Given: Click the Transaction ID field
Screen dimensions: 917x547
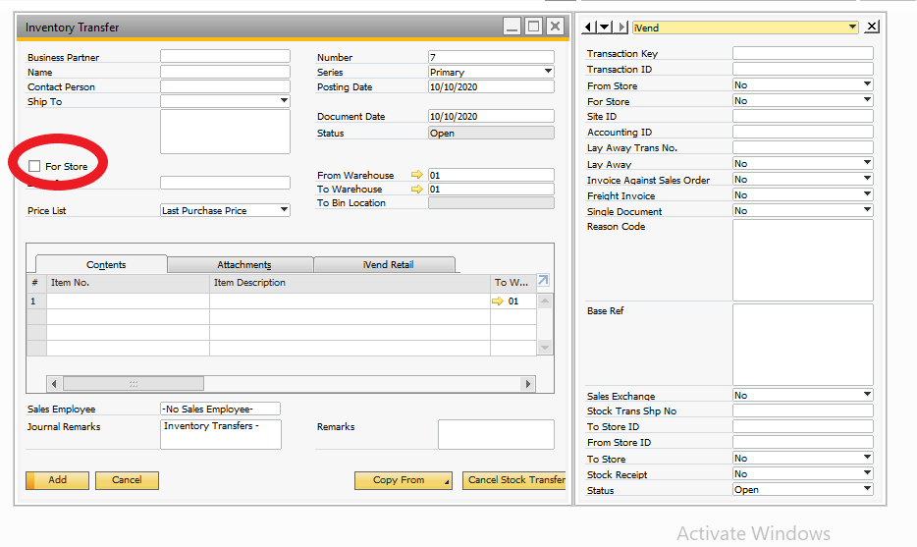Looking at the screenshot, I should click(803, 69).
